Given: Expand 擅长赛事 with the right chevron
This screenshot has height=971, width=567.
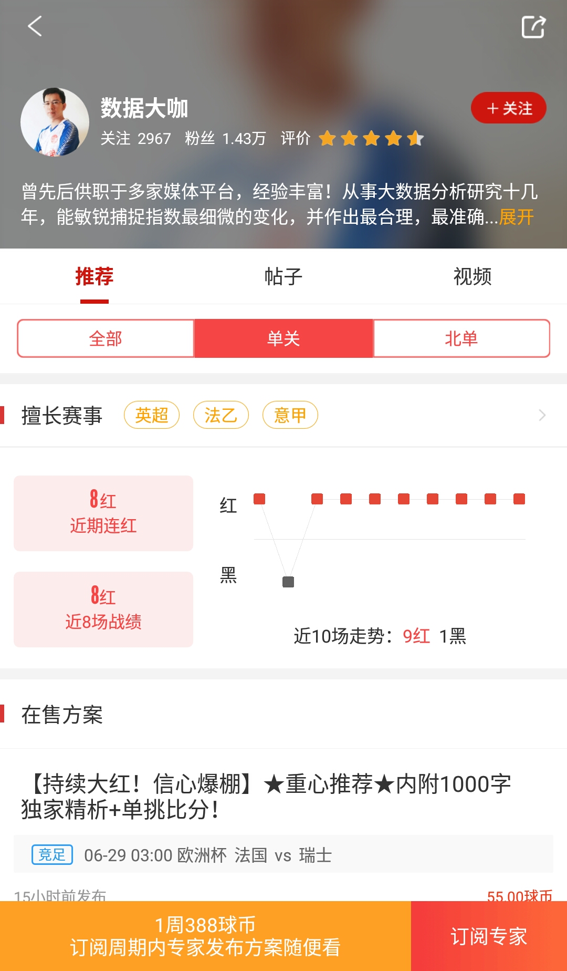Looking at the screenshot, I should click(x=542, y=415).
